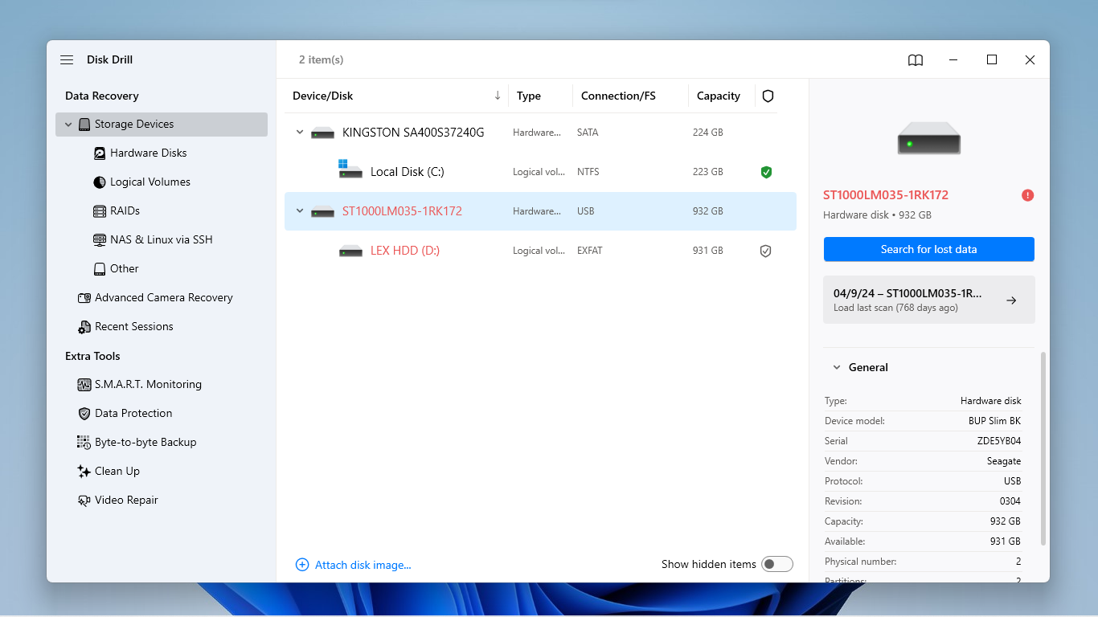Click the 932 GB capacity in ST1000LM035 row
Screen dimensions: 1098x617
708,211
